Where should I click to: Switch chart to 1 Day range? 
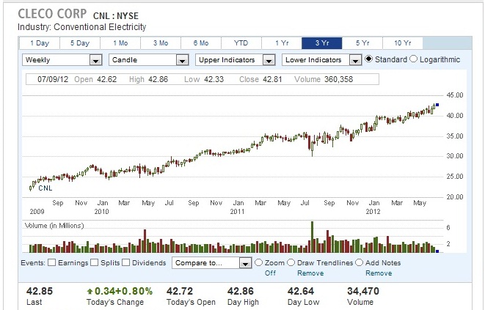coord(40,43)
